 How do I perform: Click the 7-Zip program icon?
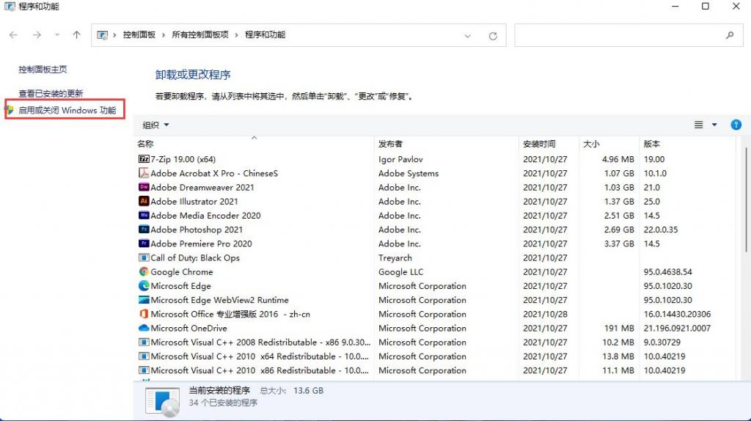click(144, 159)
